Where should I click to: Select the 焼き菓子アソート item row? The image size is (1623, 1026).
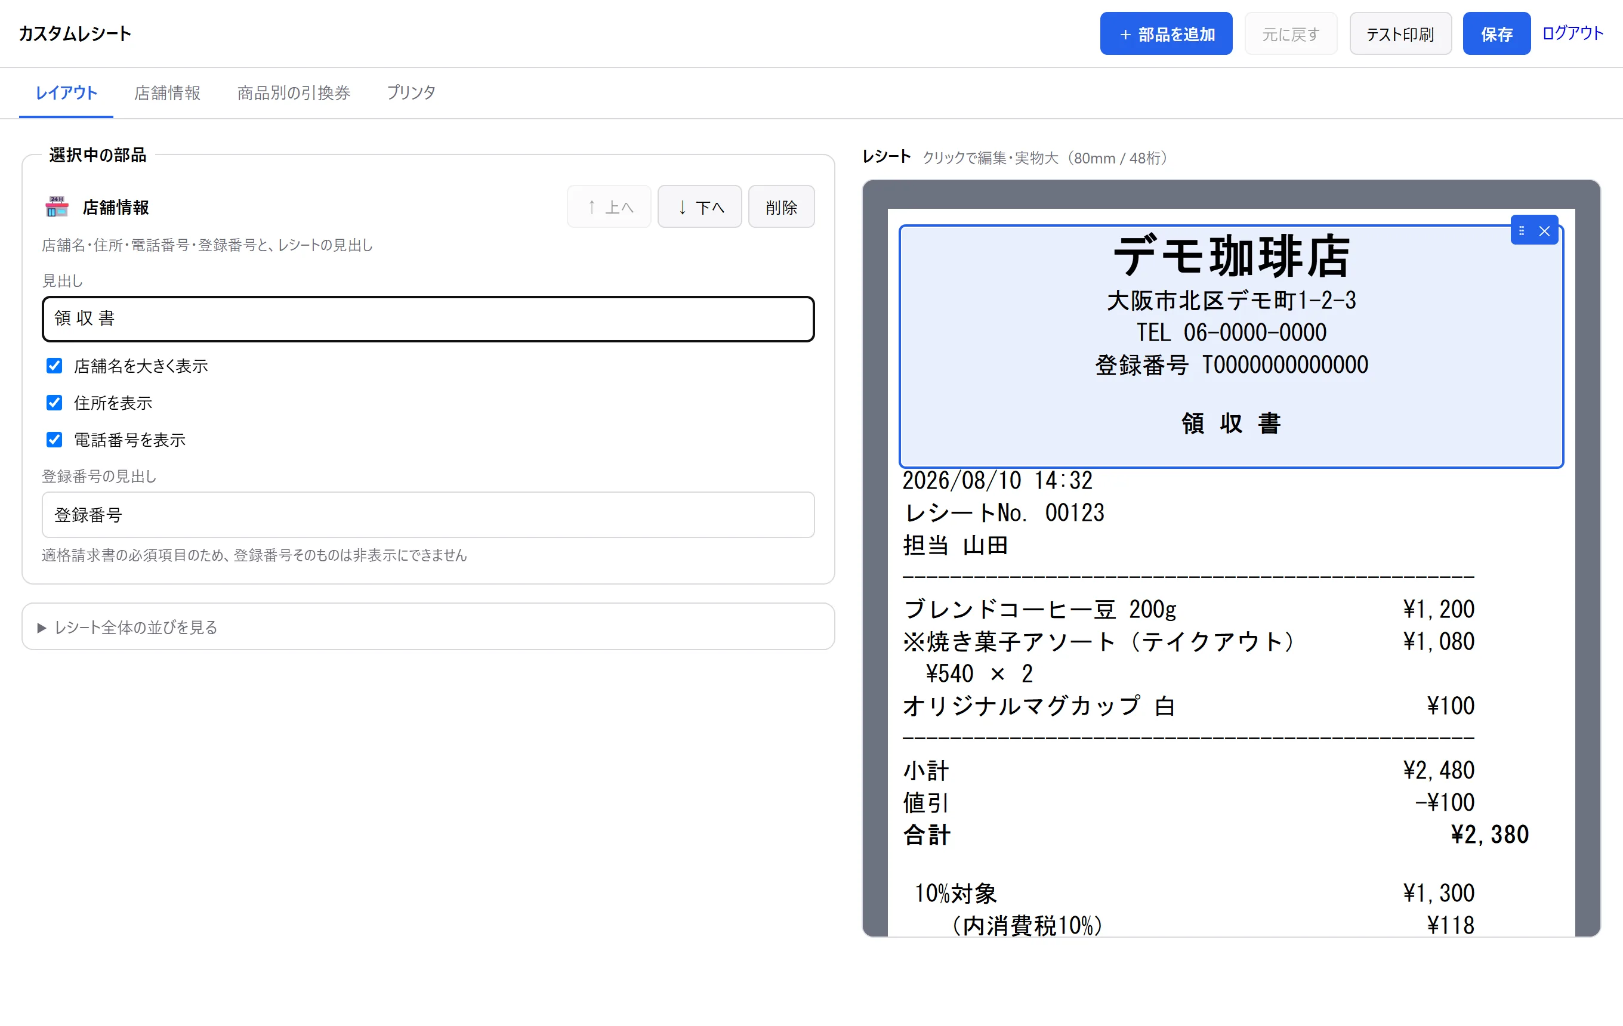(1188, 641)
